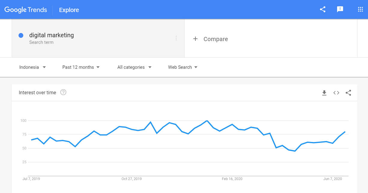The image size is (368, 193).
Task: Go to the Google Trends home logo
Action: point(26,10)
